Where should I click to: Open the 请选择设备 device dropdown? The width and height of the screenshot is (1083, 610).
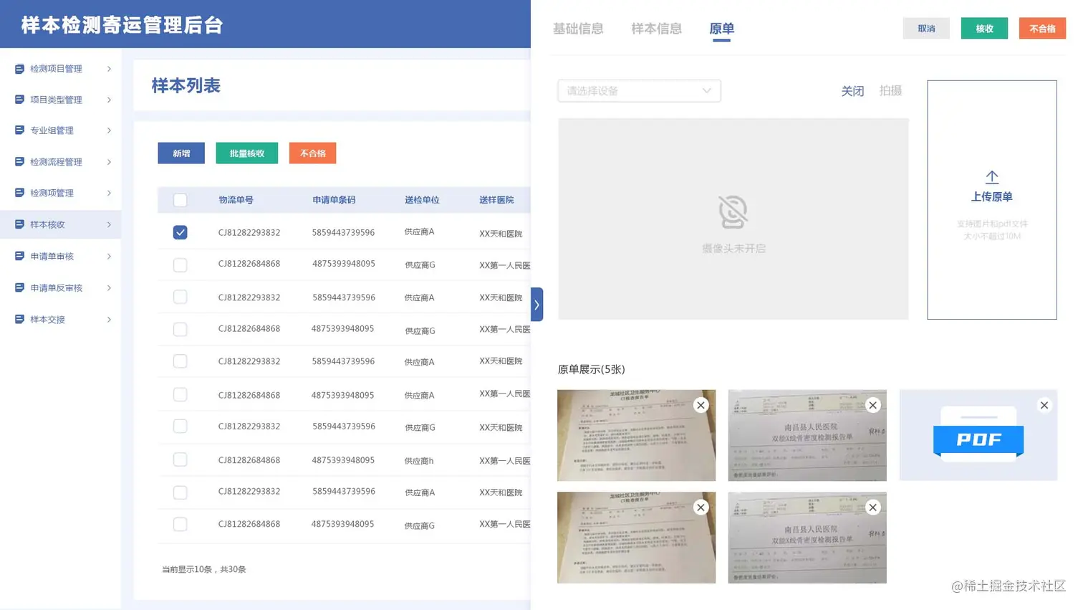click(639, 91)
